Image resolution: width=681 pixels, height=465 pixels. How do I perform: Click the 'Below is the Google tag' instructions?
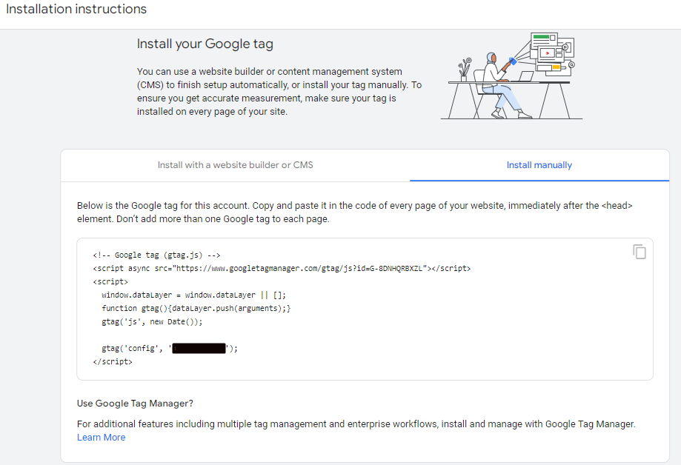coord(354,212)
